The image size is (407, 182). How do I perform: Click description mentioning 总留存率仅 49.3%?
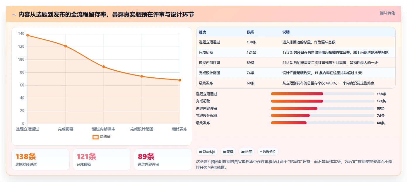point(328,83)
